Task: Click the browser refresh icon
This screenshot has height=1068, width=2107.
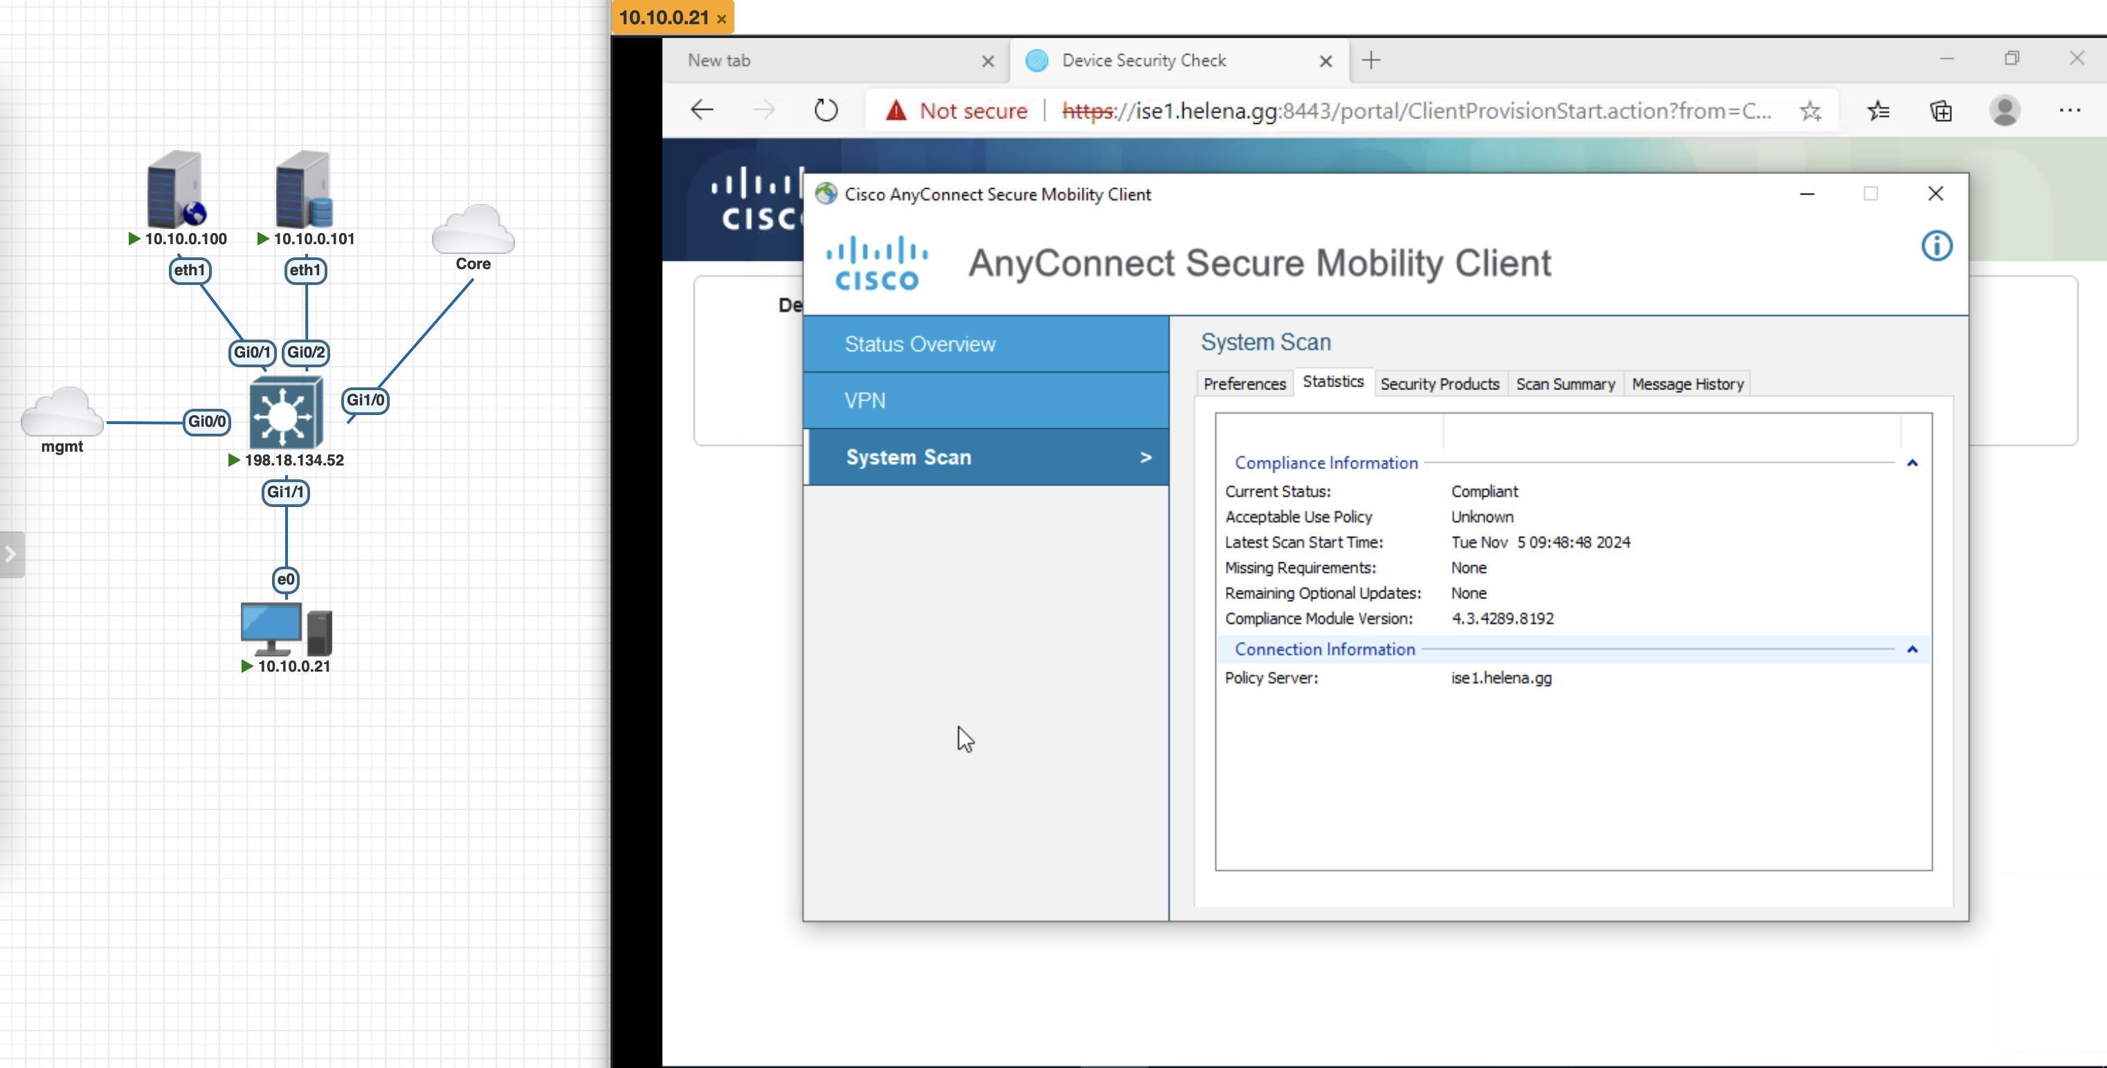Action: [826, 110]
